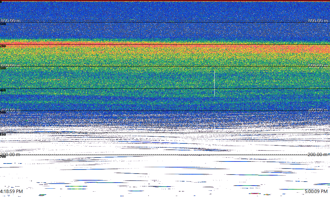Click the bold depth label 300
This screenshot has width=330, height=197.
3,68
